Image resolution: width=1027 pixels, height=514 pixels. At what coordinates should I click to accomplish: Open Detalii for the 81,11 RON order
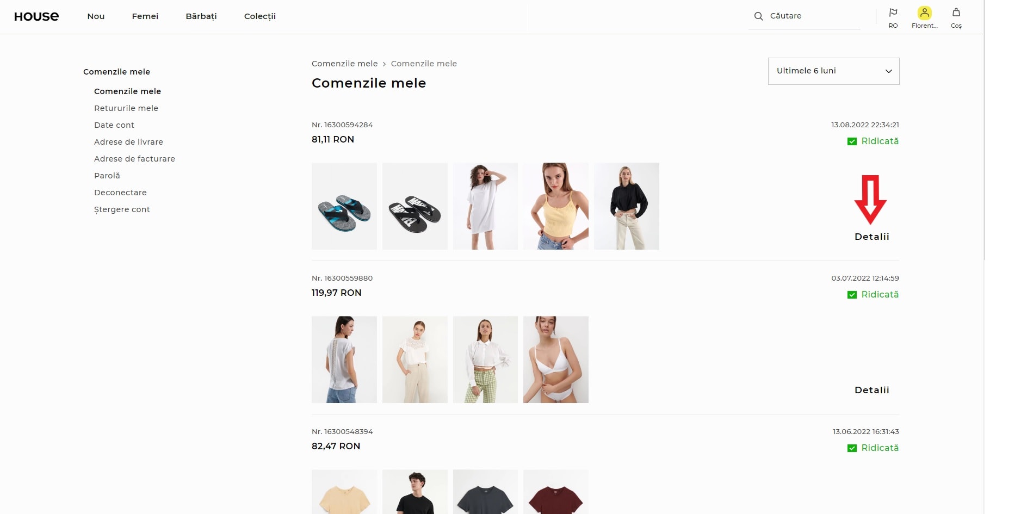point(872,237)
